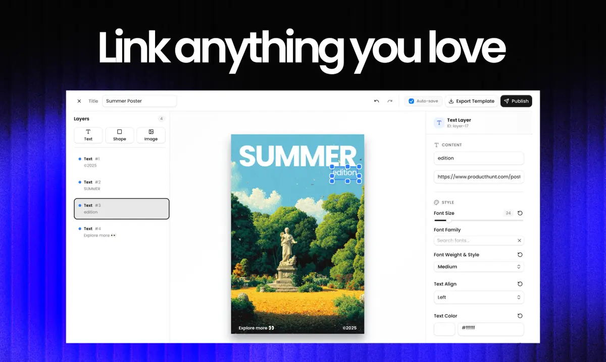
Task: Clear the font search using the X icon
Action: [519, 240]
